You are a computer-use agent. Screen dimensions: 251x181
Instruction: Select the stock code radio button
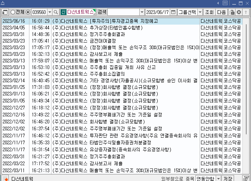tap(28, 12)
